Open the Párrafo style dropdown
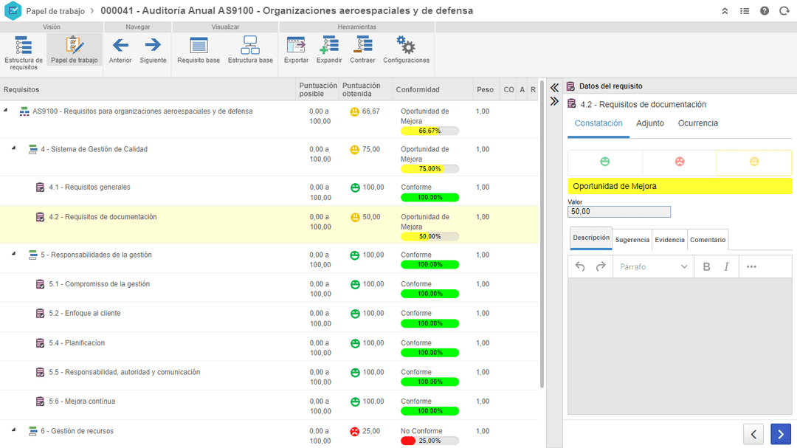Screen dimensions: 797x448 [x=653, y=266]
